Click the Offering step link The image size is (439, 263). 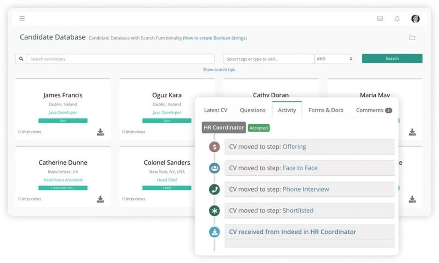[294, 147]
